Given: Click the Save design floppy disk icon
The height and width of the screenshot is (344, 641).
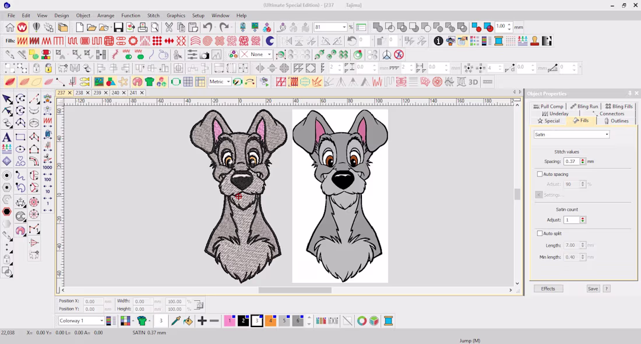Looking at the screenshot, I should click(118, 27).
